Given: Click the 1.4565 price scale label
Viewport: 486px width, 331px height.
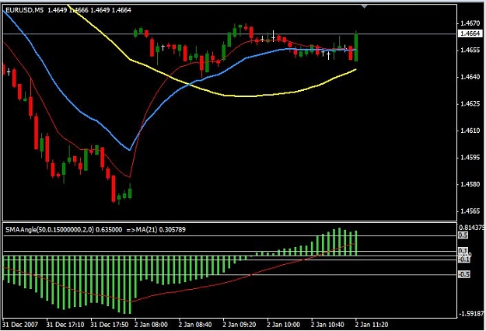Looking at the screenshot, I should point(470,211).
